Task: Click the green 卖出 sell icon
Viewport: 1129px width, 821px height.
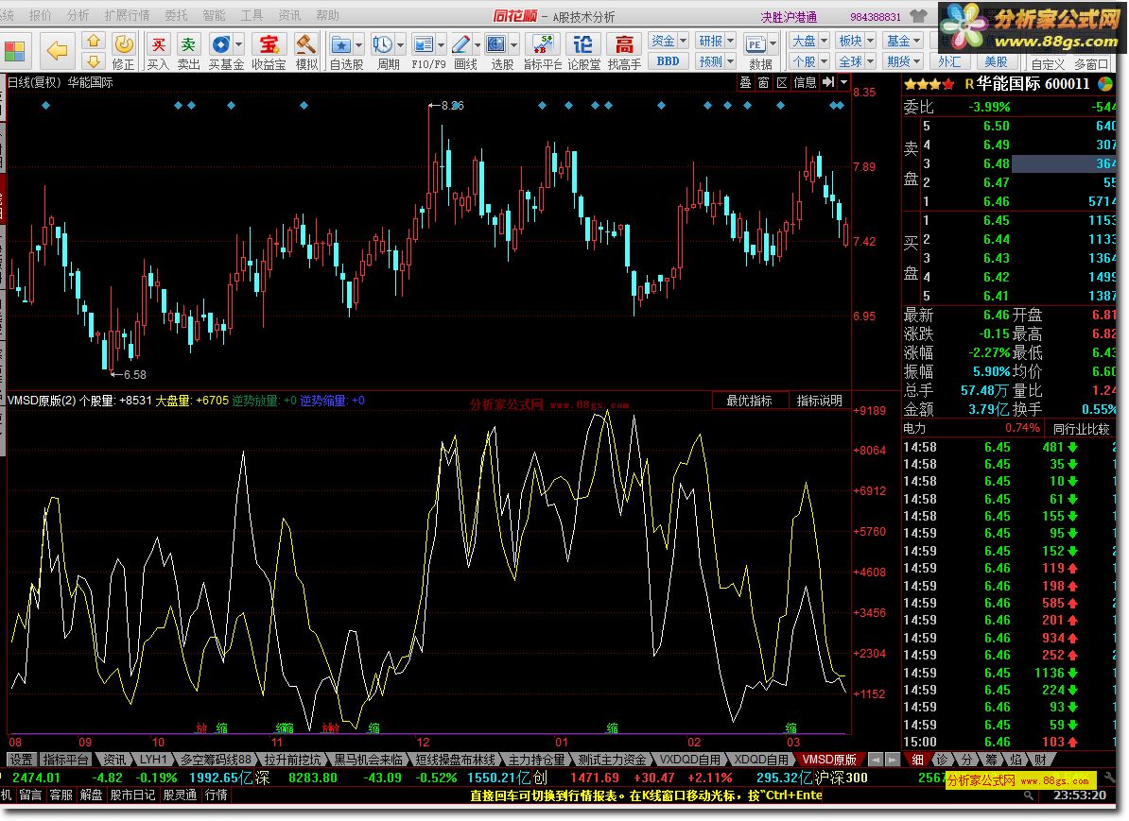Action: 189,45
